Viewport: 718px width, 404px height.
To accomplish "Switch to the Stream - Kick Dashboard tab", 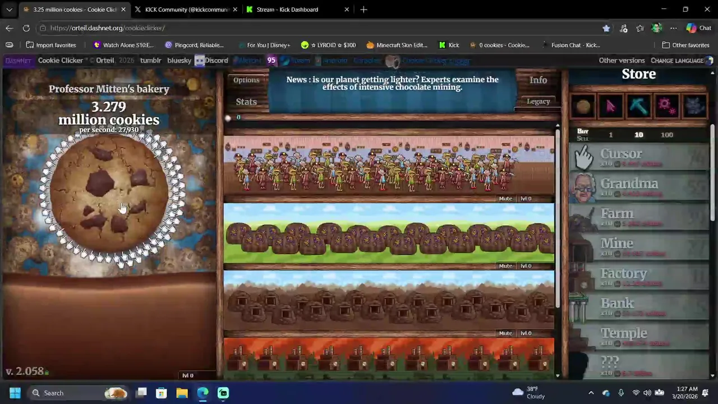I will 297,10.
